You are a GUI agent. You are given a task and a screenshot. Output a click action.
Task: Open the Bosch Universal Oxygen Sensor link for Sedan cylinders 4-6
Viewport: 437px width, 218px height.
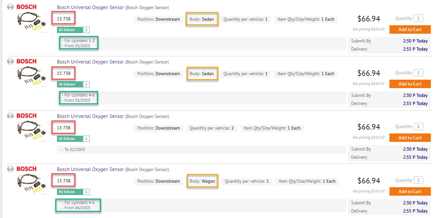[x=90, y=62]
